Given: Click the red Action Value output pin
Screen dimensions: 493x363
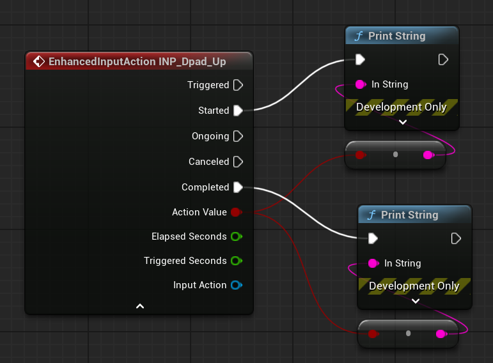Looking at the screenshot, I should click(236, 212).
